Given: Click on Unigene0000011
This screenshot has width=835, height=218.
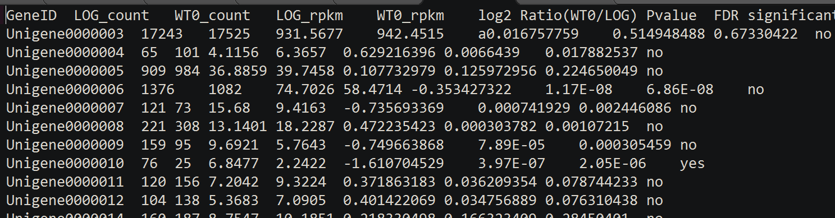Looking at the screenshot, I should (65, 182).
